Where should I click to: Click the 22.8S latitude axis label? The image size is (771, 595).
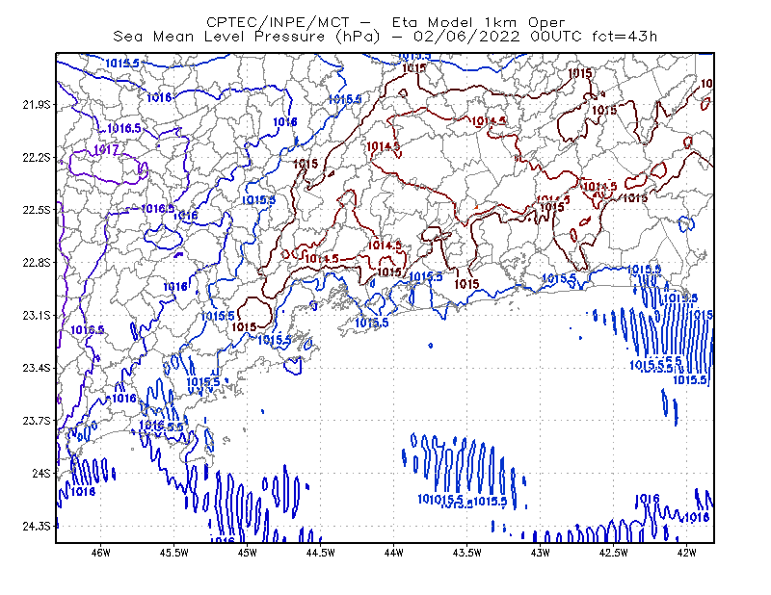point(37,263)
